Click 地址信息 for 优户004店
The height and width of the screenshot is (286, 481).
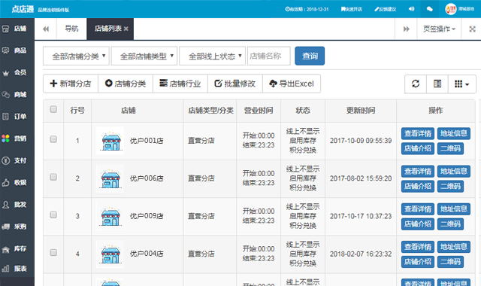pyautogui.click(x=454, y=247)
